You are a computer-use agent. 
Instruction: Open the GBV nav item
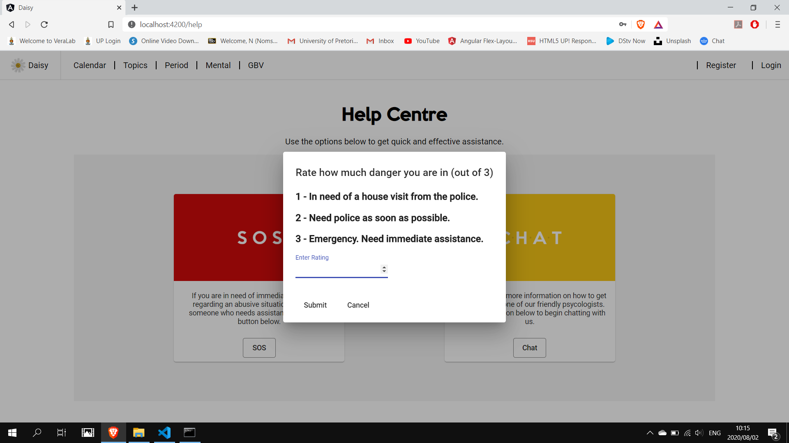coord(256,65)
